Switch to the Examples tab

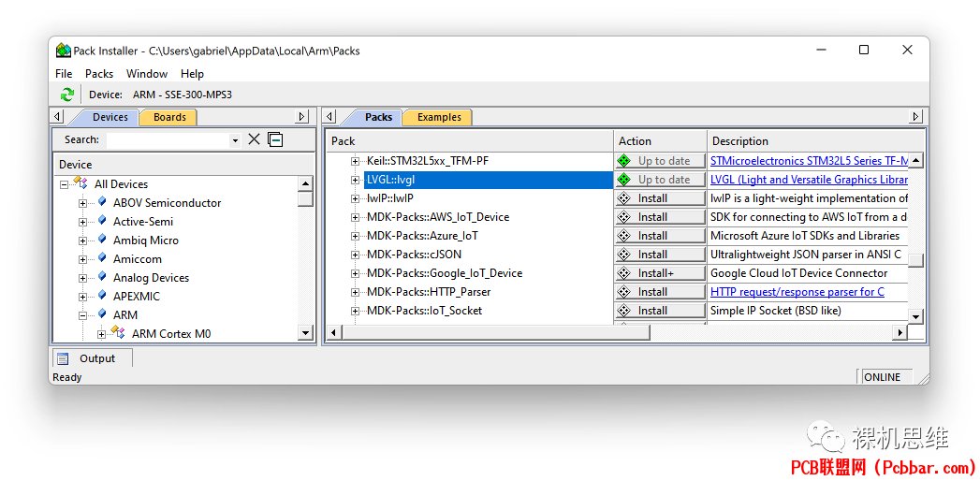point(439,117)
